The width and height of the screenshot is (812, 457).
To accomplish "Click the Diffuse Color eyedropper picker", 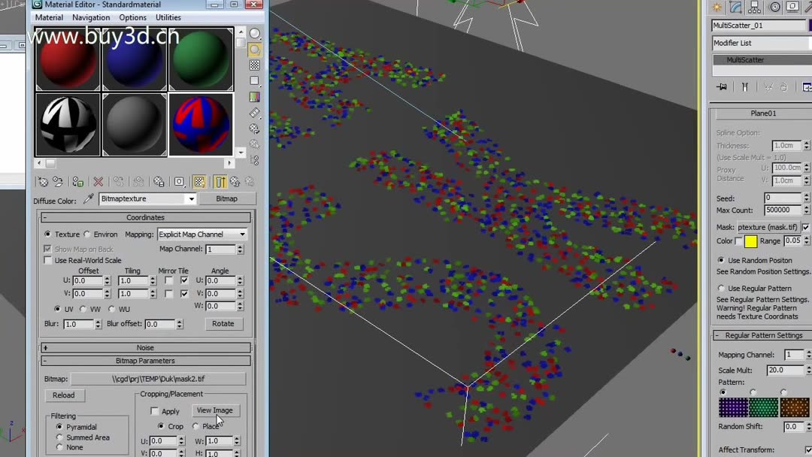I will pyautogui.click(x=88, y=198).
